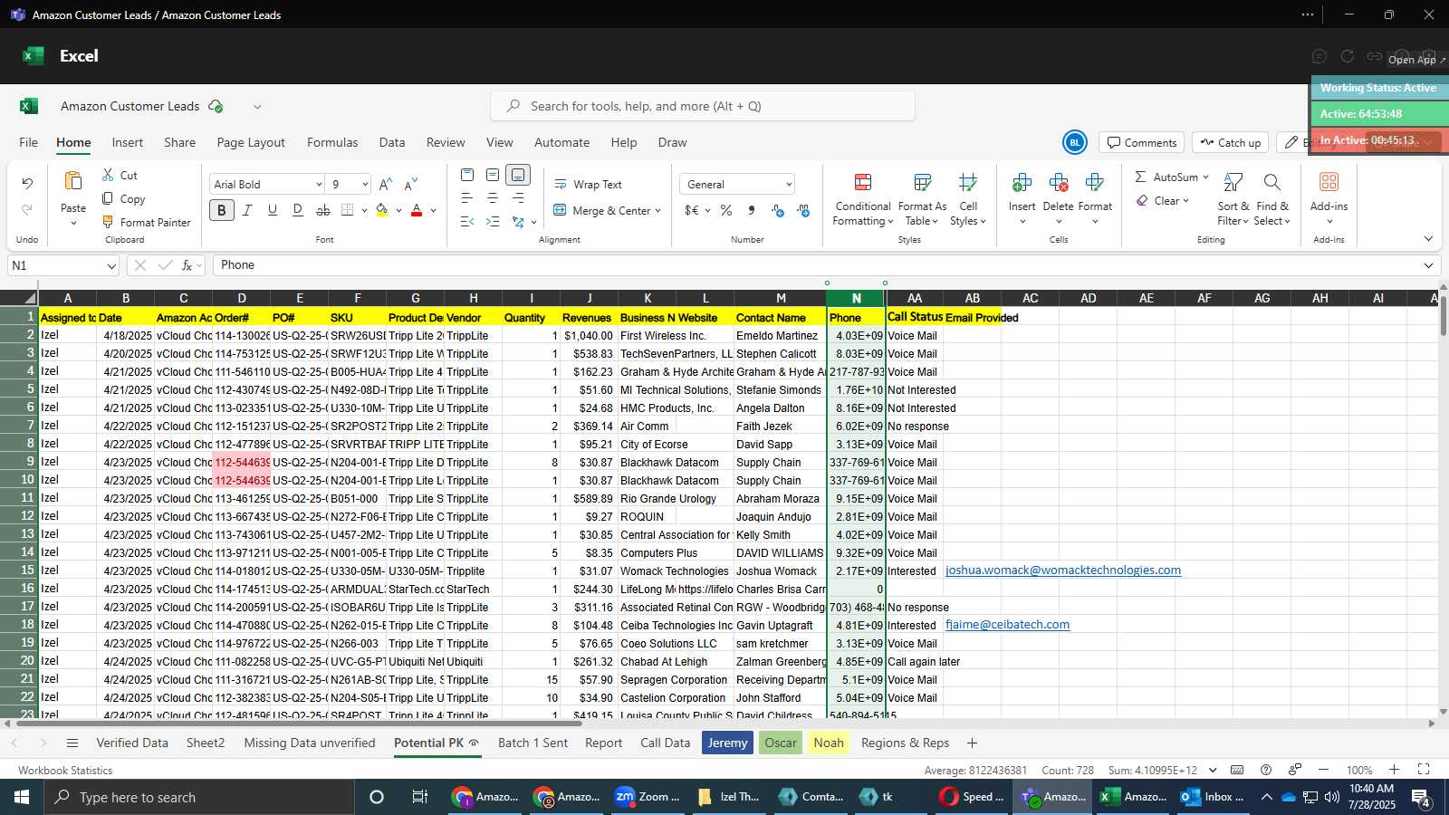
Task: Click the Paste clipboard icon
Action: 73,181
